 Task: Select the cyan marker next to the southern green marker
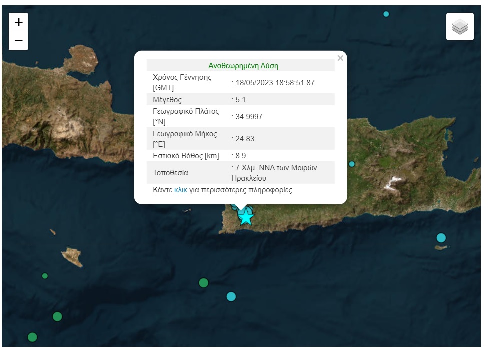[231, 296]
